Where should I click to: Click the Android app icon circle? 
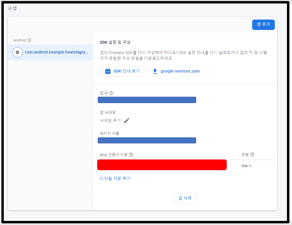point(18,52)
